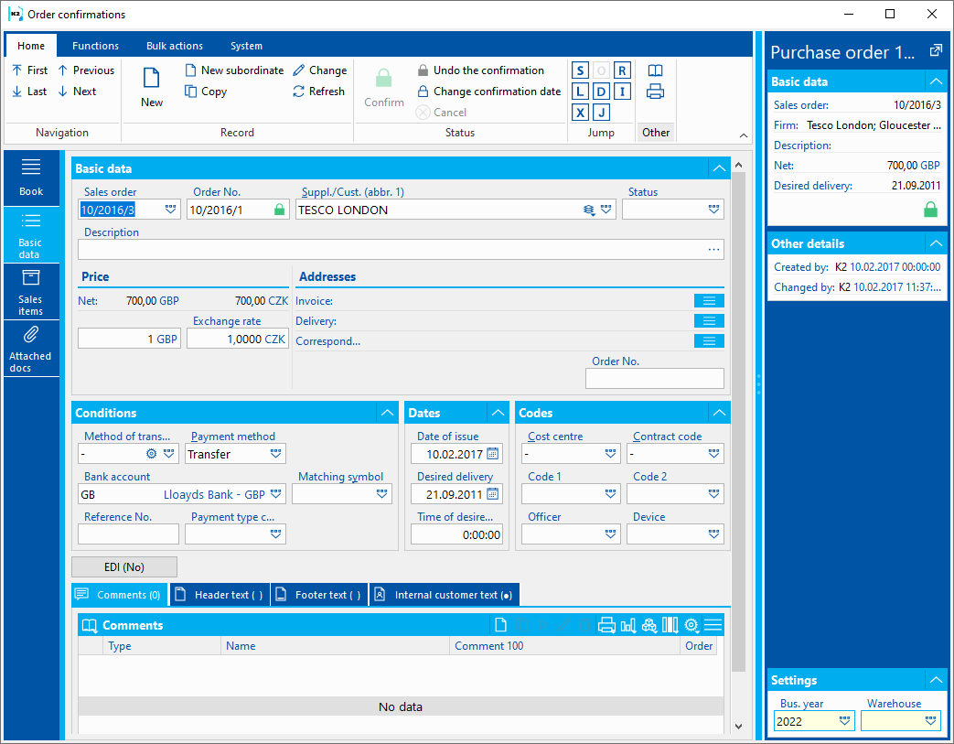Viewport: 954px width, 744px height.
Task: Click New subordinate
Action: [234, 70]
